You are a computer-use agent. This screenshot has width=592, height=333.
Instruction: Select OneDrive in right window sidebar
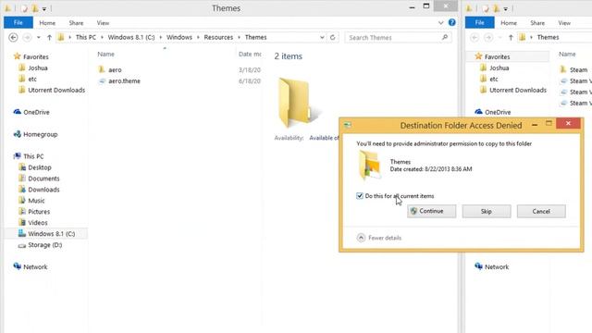click(498, 112)
